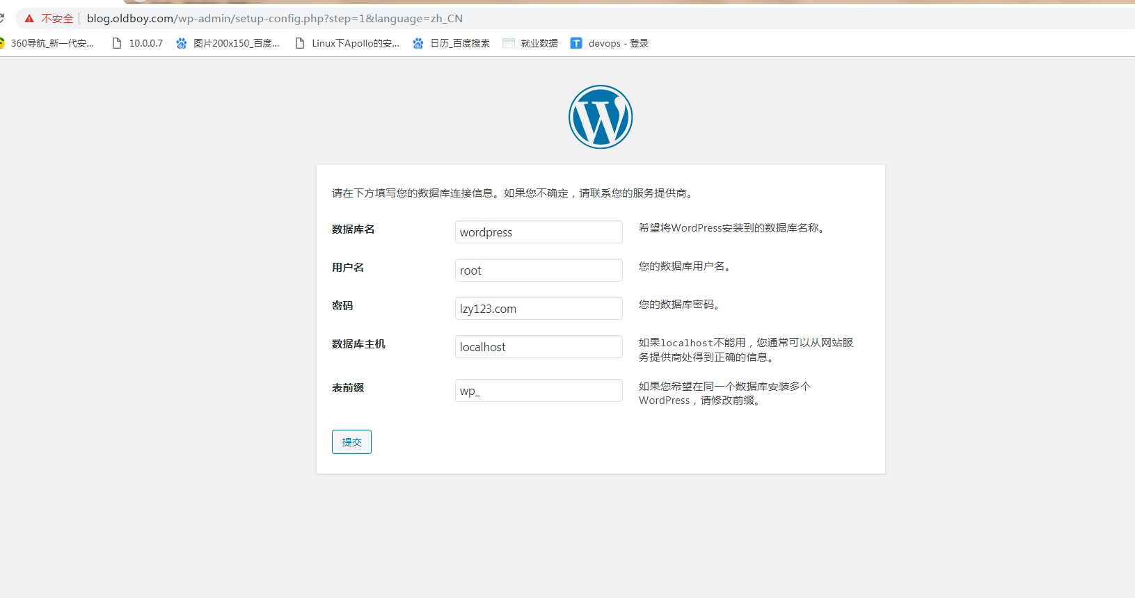
Task: Click the hint about localhost不能用
Action: tap(746, 350)
